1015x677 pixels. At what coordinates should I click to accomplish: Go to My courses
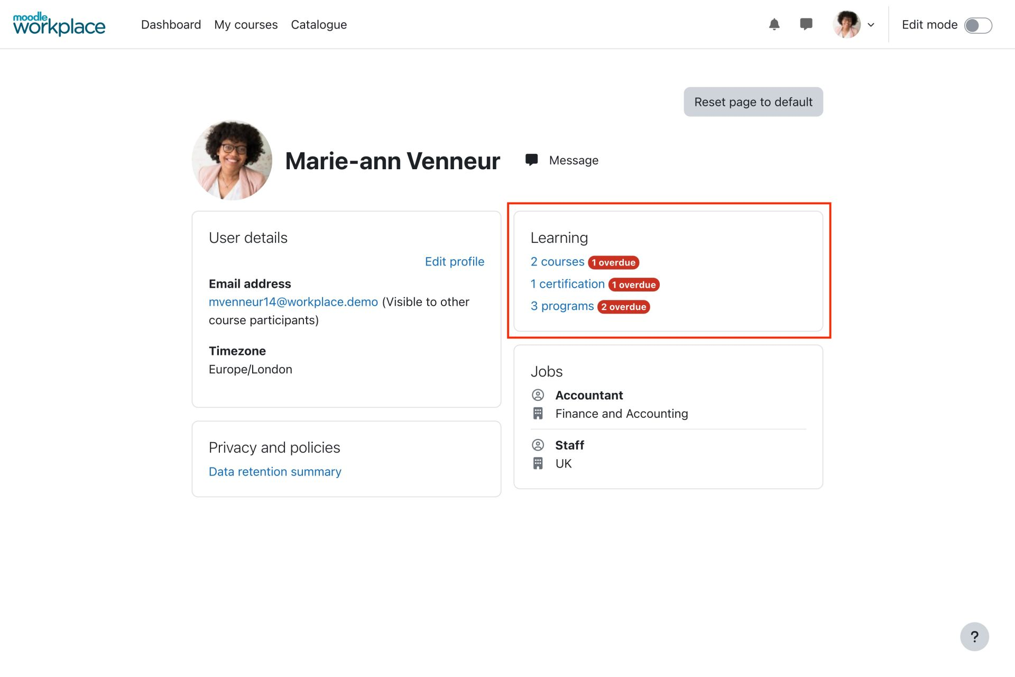tap(246, 25)
